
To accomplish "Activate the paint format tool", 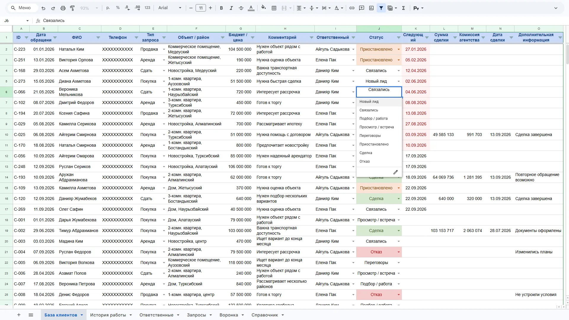I will pos(72,8).
